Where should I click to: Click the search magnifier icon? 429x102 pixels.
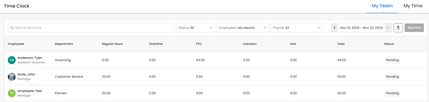point(12,28)
